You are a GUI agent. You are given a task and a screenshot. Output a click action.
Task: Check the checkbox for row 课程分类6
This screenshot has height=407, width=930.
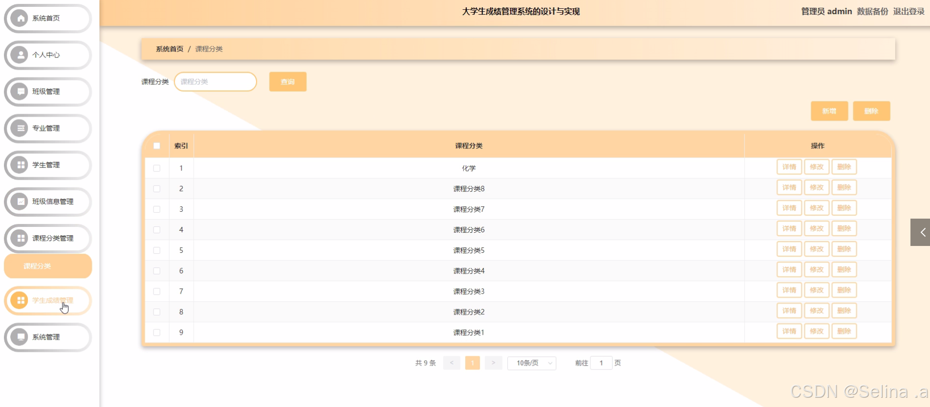[157, 230]
